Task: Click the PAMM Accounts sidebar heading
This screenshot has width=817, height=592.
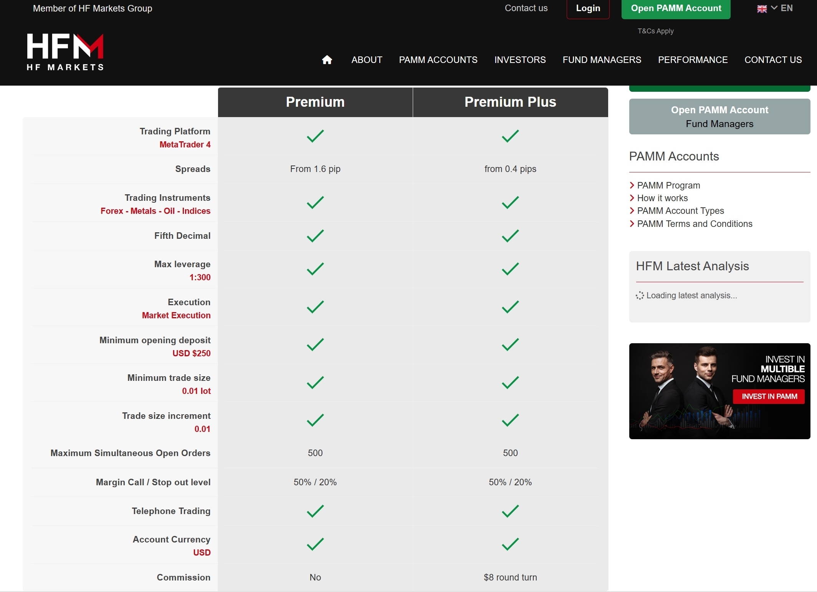Action: 674,156
